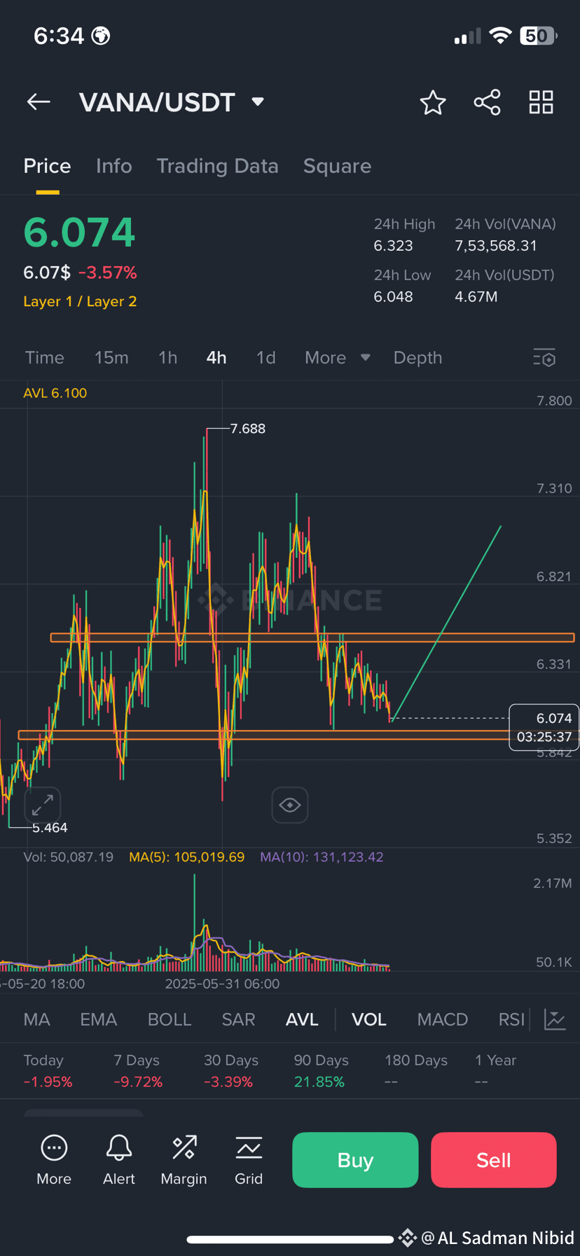Tap the MA(5): 105,019.69 volume label

pyautogui.click(x=187, y=857)
